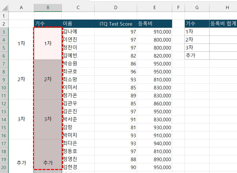
Task: Select merged cell 2차 in column A
Action: (21, 80)
